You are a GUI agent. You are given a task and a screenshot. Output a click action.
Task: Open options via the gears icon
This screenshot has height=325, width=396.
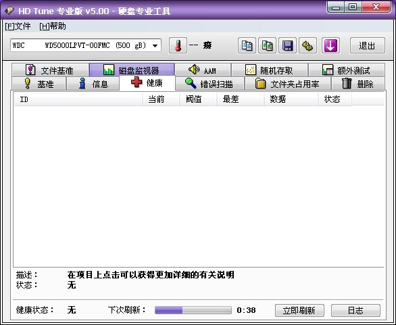click(307, 45)
